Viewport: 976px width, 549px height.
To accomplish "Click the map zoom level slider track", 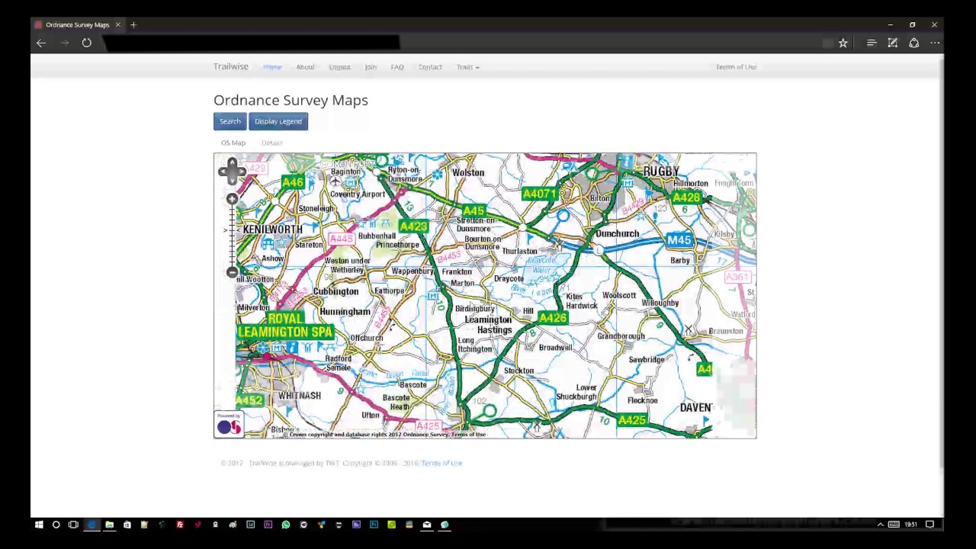I will [232, 236].
